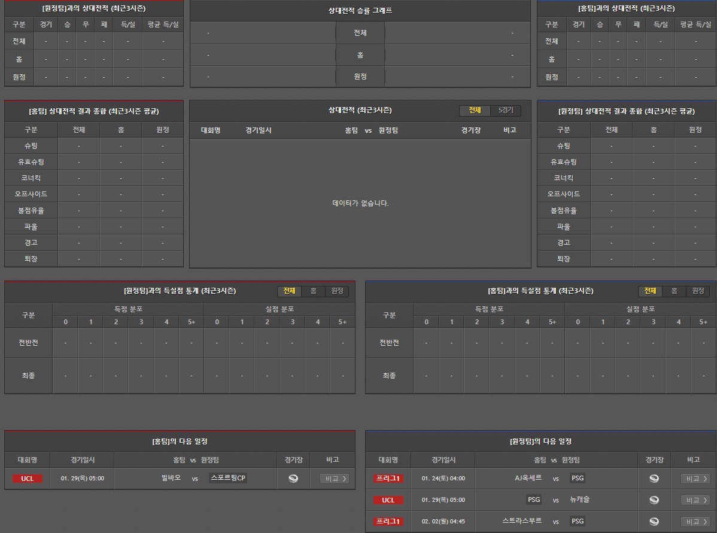Select 전체 tab in 상대전적 (최근3시즌) panel
The width and height of the screenshot is (717, 533).
[475, 111]
